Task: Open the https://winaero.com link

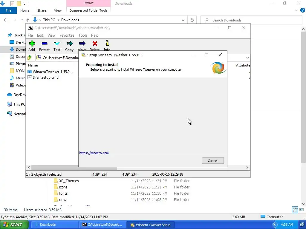Action: tap(94, 153)
